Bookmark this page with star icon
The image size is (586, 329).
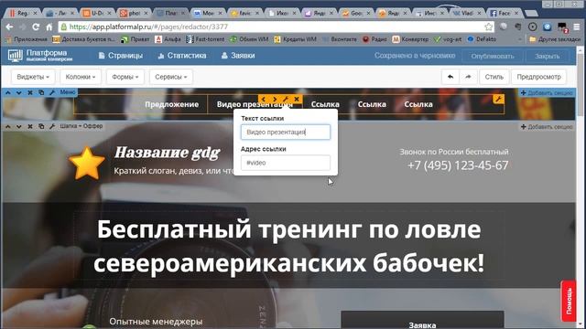click(488, 27)
